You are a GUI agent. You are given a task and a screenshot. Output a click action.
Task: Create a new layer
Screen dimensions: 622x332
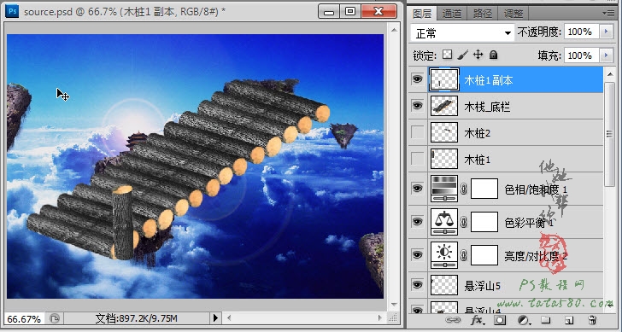[569, 320]
